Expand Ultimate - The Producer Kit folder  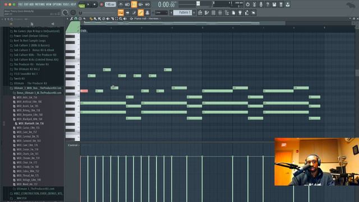[x=30, y=83]
